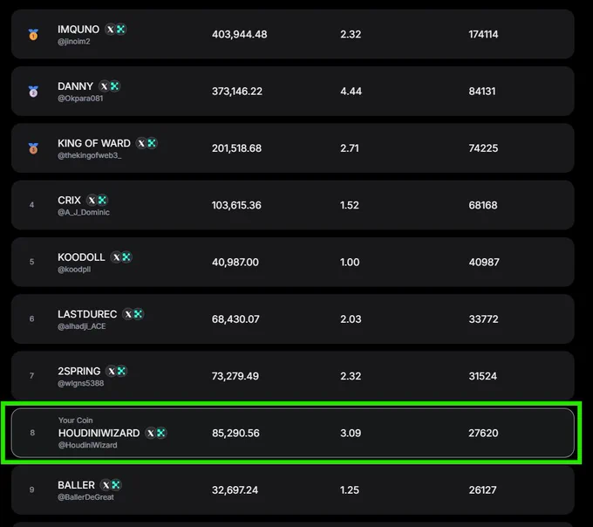Open BALLER's X profile icon

tap(106, 485)
